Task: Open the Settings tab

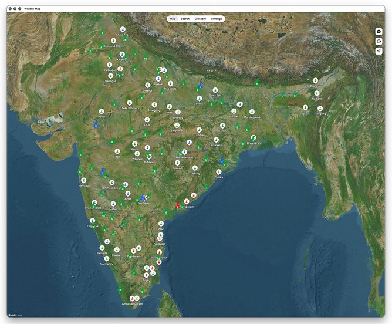Action: click(x=217, y=19)
